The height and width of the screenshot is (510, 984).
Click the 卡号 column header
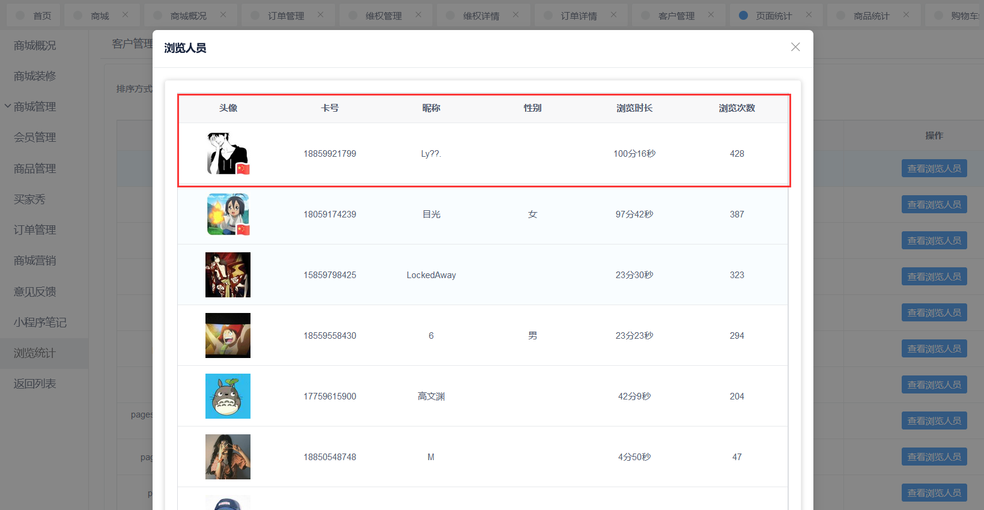pos(330,108)
